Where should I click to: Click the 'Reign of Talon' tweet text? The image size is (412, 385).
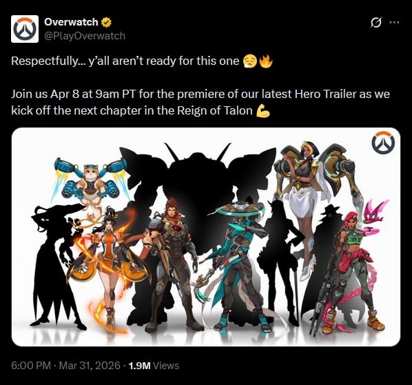point(215,110)
